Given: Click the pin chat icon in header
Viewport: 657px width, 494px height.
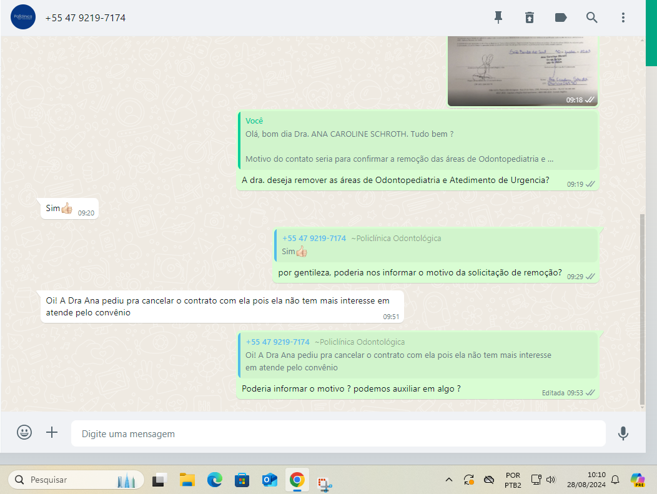Looking at the screenshot, I should [x=498, y=17].
